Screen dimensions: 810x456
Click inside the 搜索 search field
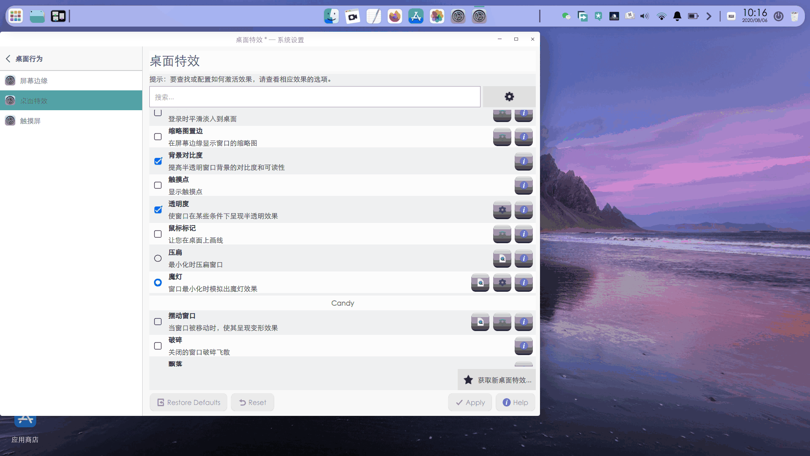[314, 97]
